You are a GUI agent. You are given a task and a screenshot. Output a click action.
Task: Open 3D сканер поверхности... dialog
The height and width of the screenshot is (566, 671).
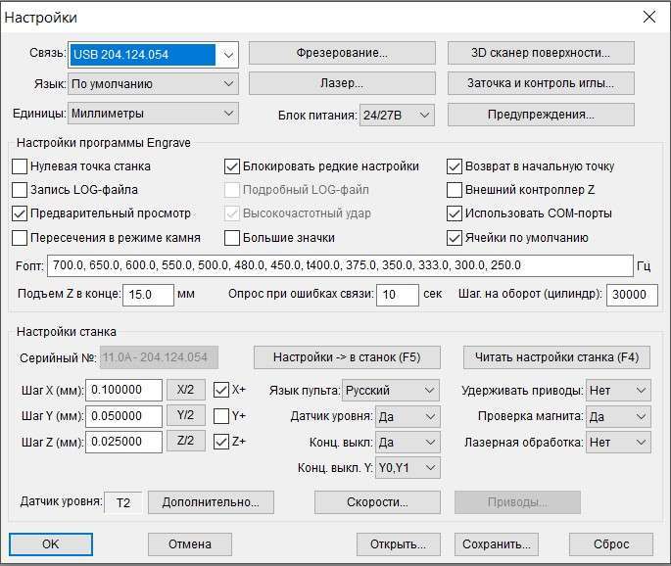(541, 53)
